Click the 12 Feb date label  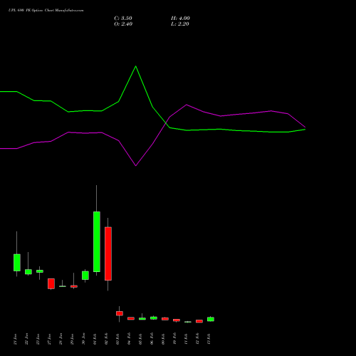pyautogui.click(x=198, y=339)
